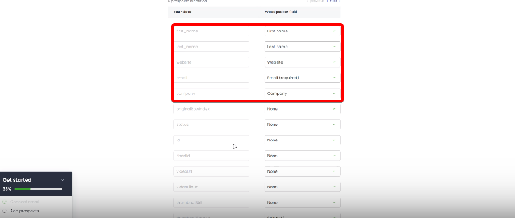Open the Website mapping dropdown

coord(302,62)
